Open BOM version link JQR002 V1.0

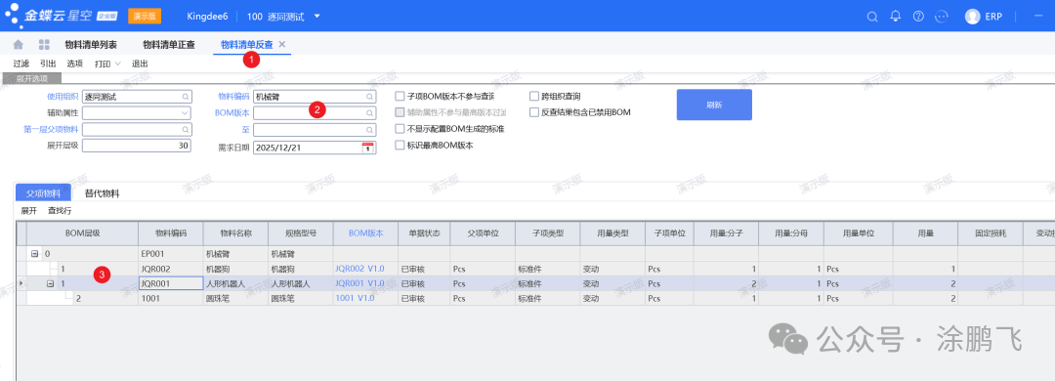(x=359, y=268)
